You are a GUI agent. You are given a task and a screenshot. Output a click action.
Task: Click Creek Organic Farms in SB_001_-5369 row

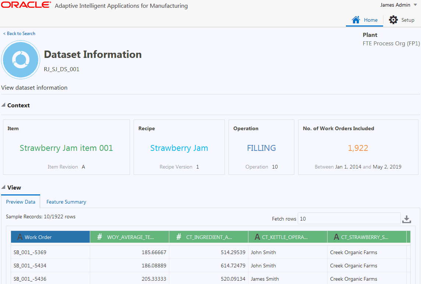(x=354, y=252)
